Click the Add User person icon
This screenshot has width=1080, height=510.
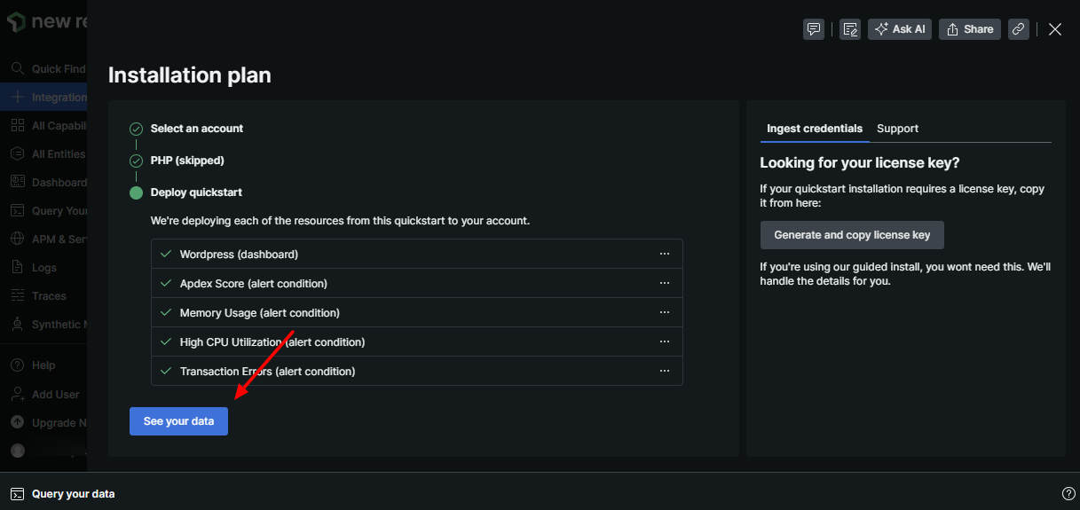[x=17, y=395]
